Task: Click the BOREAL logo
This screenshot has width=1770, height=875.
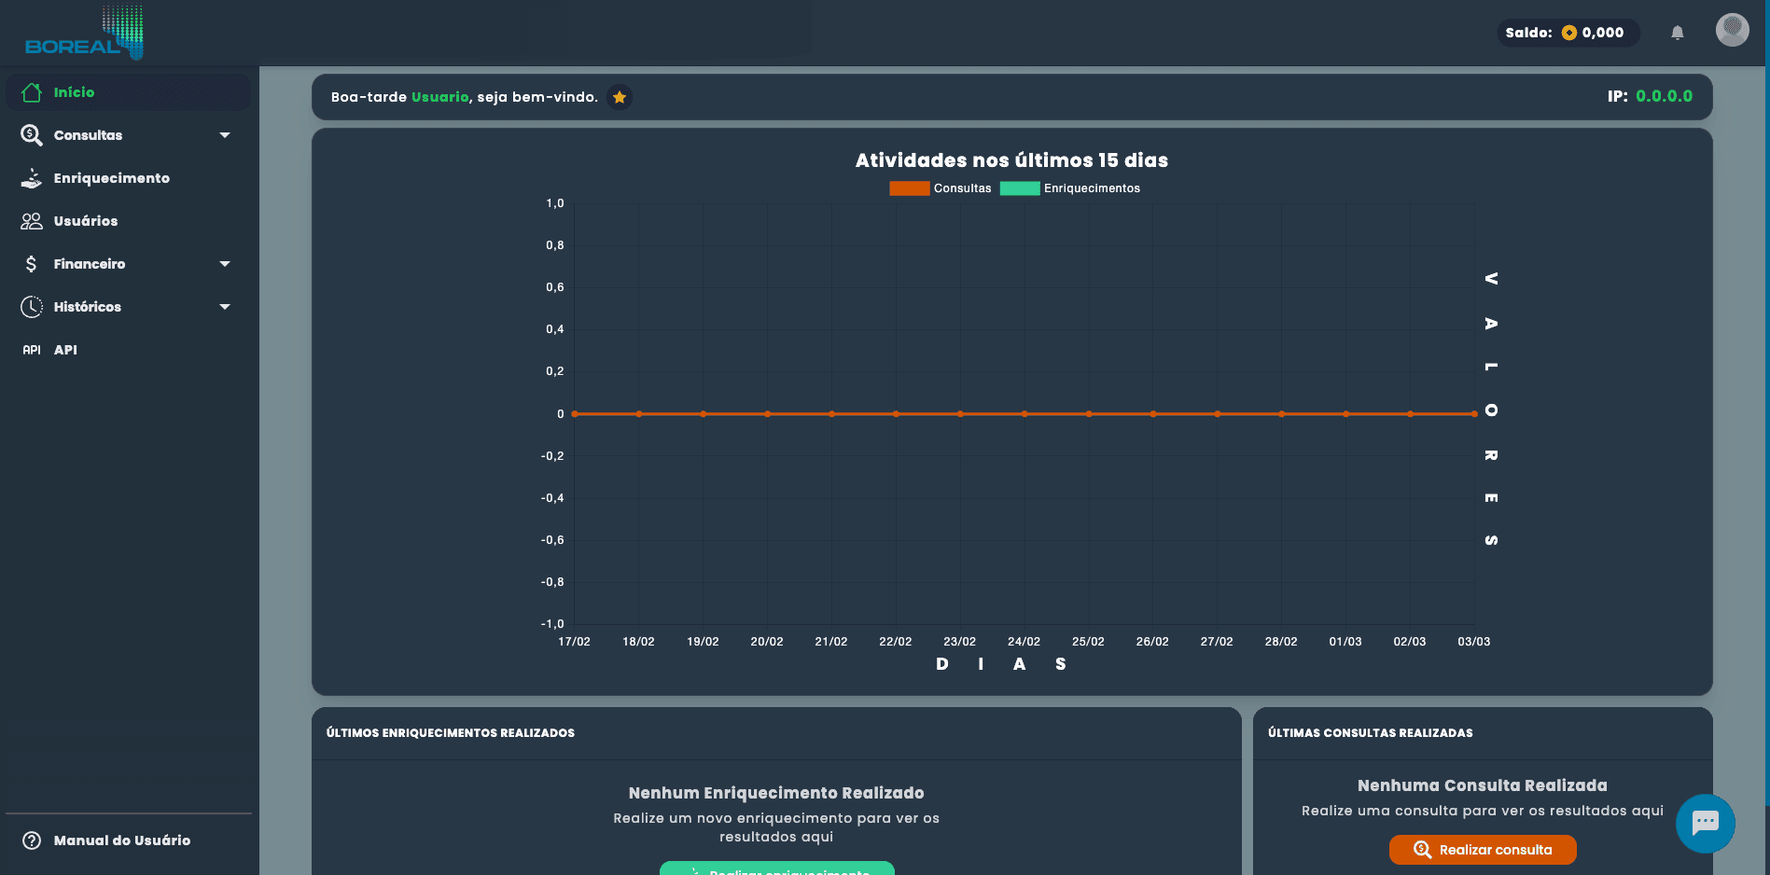Action: [84, 34]
